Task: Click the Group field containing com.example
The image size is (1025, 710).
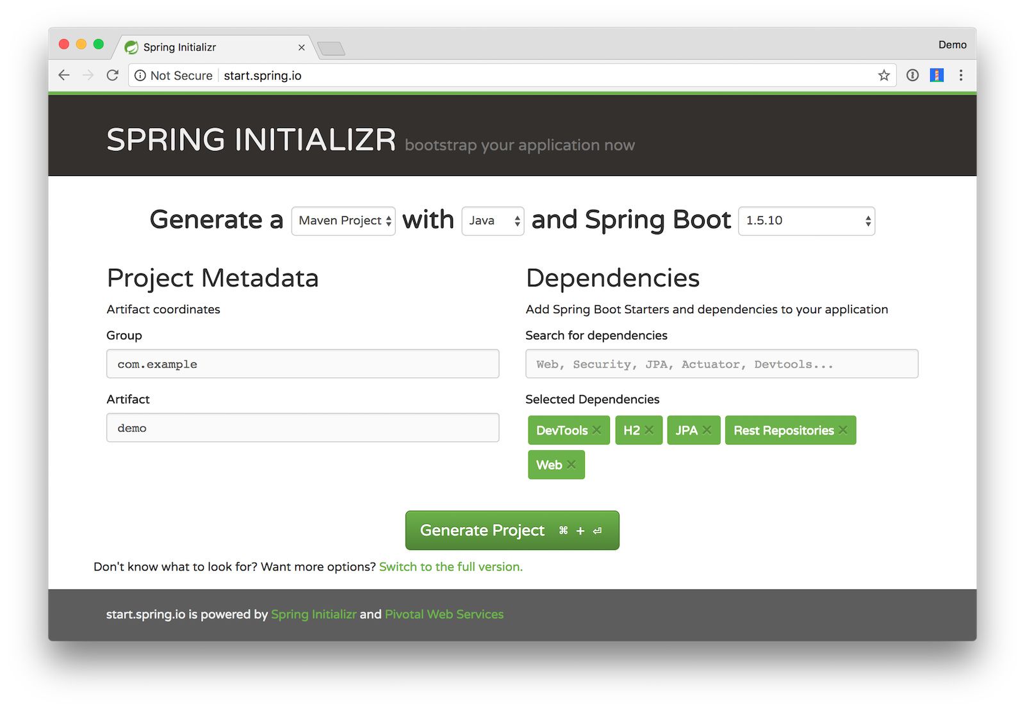Action: tap(302, 364)
